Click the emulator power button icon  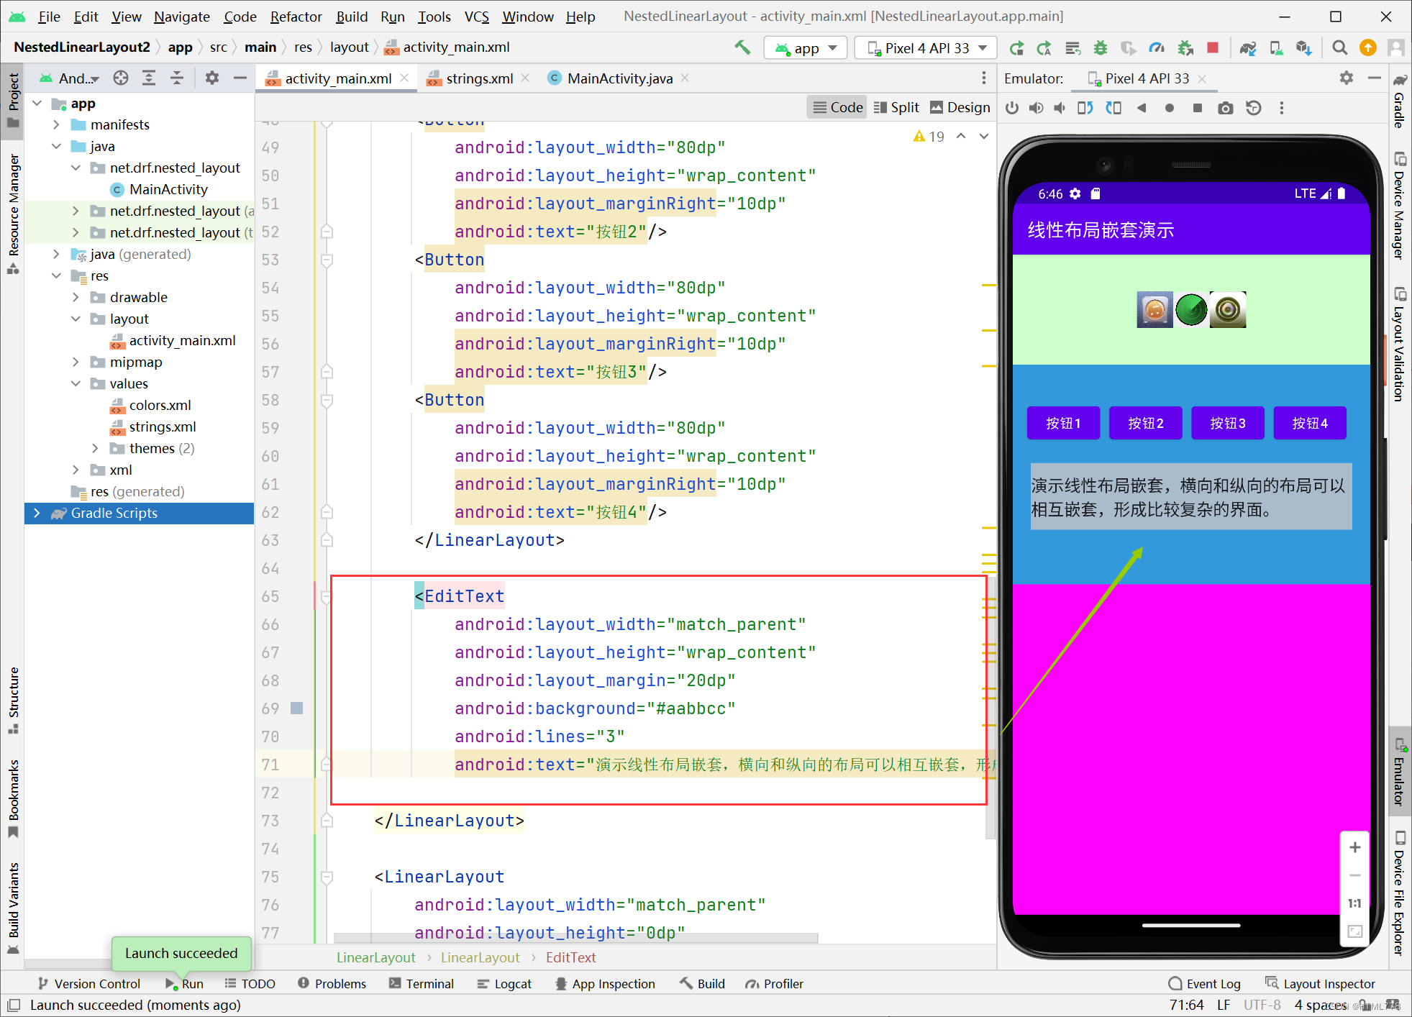(1012, 108)
